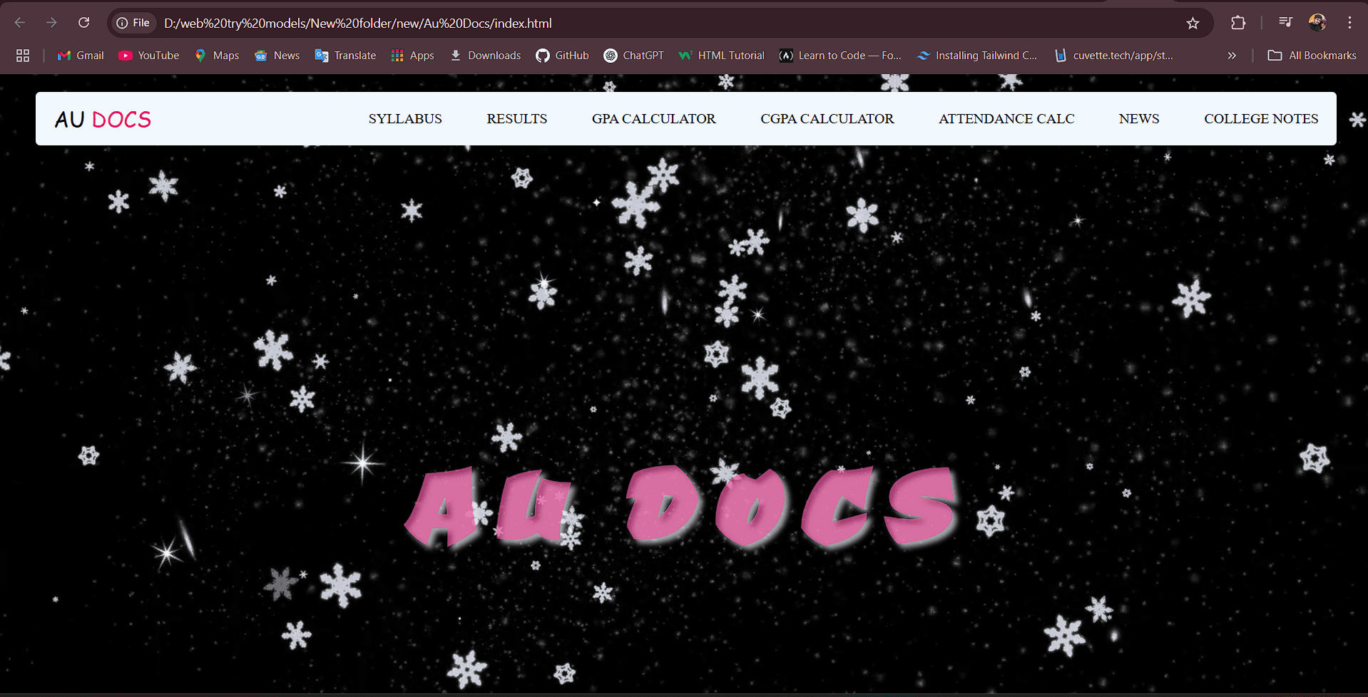Open the YouTube bookmark

coord(149,56)
